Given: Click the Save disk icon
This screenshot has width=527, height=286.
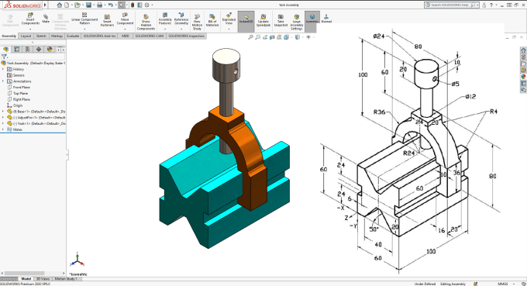Looking at the screenshot, I should tap(88, 5).
